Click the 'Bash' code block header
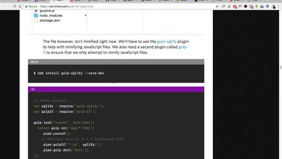The image size is (282, 159). (116, 62)
